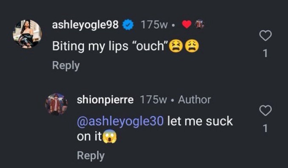This screenshot has height=168, width=288.
Task: Click the red heart liked-by-author indicator
Action: [187, 24]
